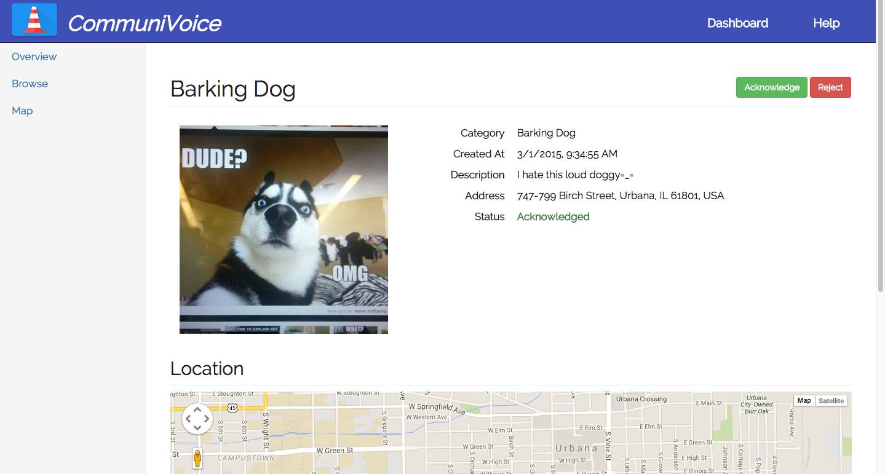This screenshot has width=885, height=474.
Task: Click the husky dog report photo
Action: coord(284,229)
